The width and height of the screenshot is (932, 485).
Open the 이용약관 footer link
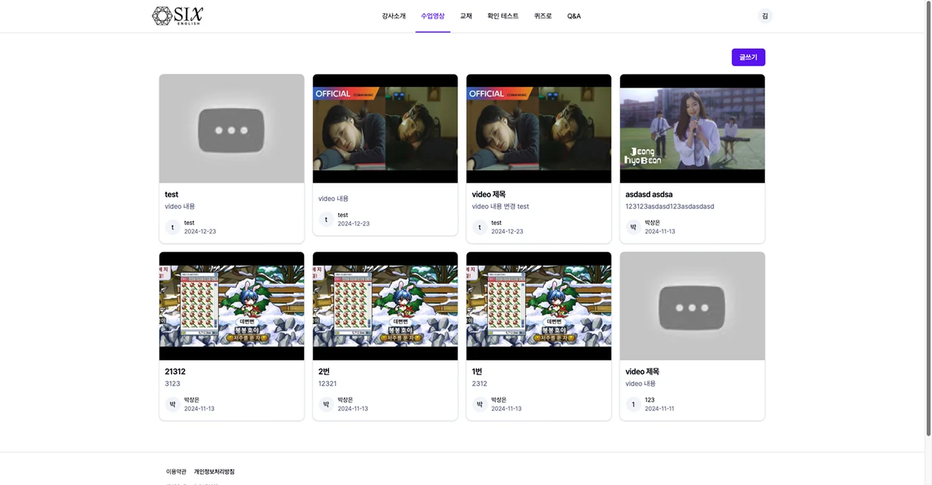pyautogui.click(x=176, y=471)
